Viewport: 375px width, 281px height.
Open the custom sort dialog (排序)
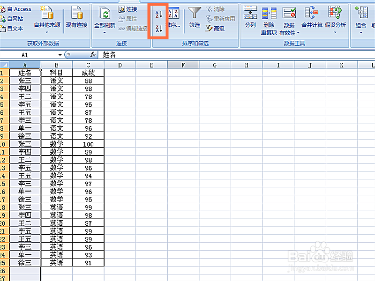click(x=174, y=17)
